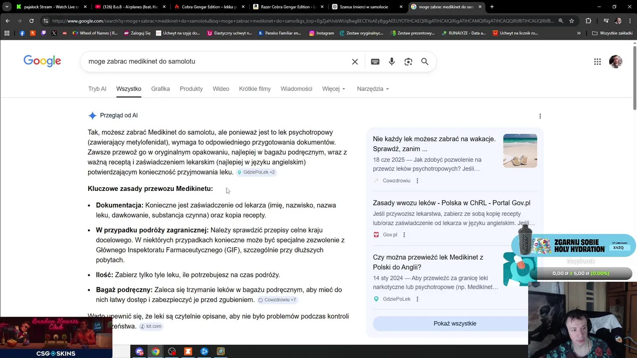Open Chrome in the Windows taskbar
Viewport: 637px width, 358px height.
156,352
